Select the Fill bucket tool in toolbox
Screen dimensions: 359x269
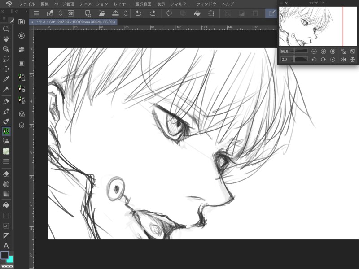(x=6, y=205)
